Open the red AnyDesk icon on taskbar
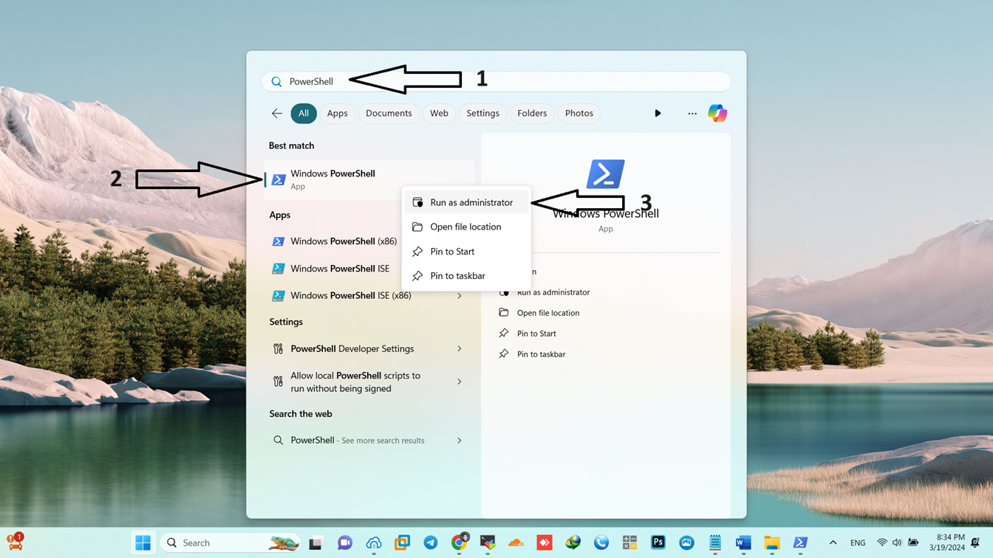Viewport: 993px width, 558px height. [545, 543]
